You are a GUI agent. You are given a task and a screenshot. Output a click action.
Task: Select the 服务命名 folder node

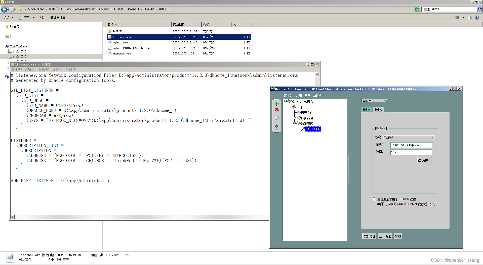(307, 118)
